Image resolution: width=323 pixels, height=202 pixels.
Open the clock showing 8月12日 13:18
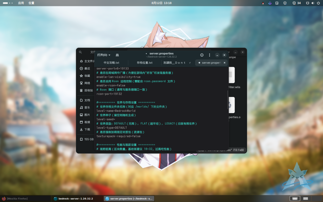coord(161,3)
